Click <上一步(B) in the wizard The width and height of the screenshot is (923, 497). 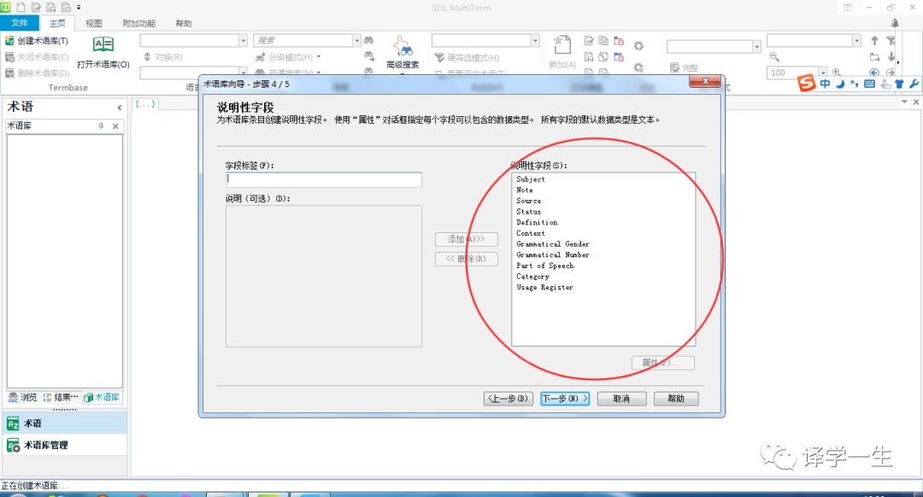(x=509, y=399)
